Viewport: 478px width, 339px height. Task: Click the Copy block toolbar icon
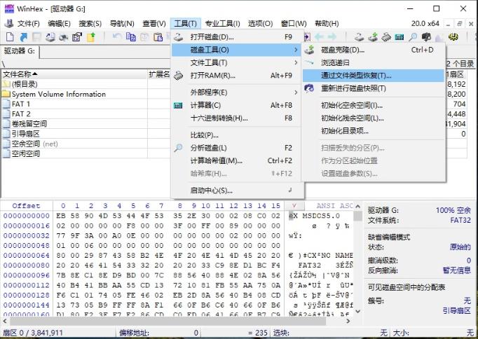[131, 37]
